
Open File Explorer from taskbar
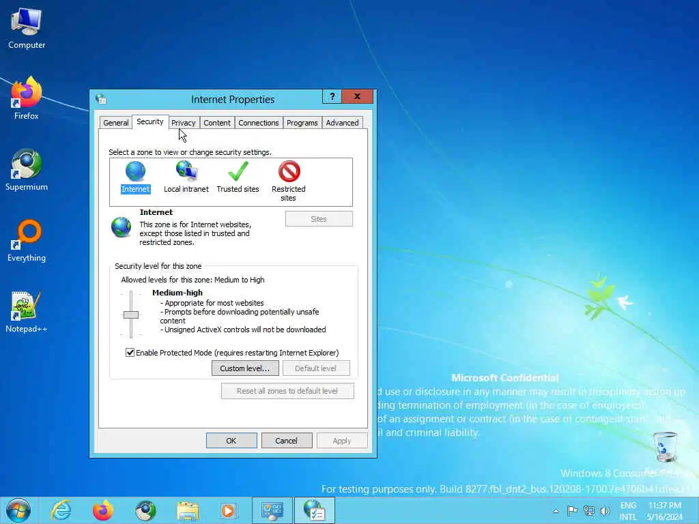188,510
